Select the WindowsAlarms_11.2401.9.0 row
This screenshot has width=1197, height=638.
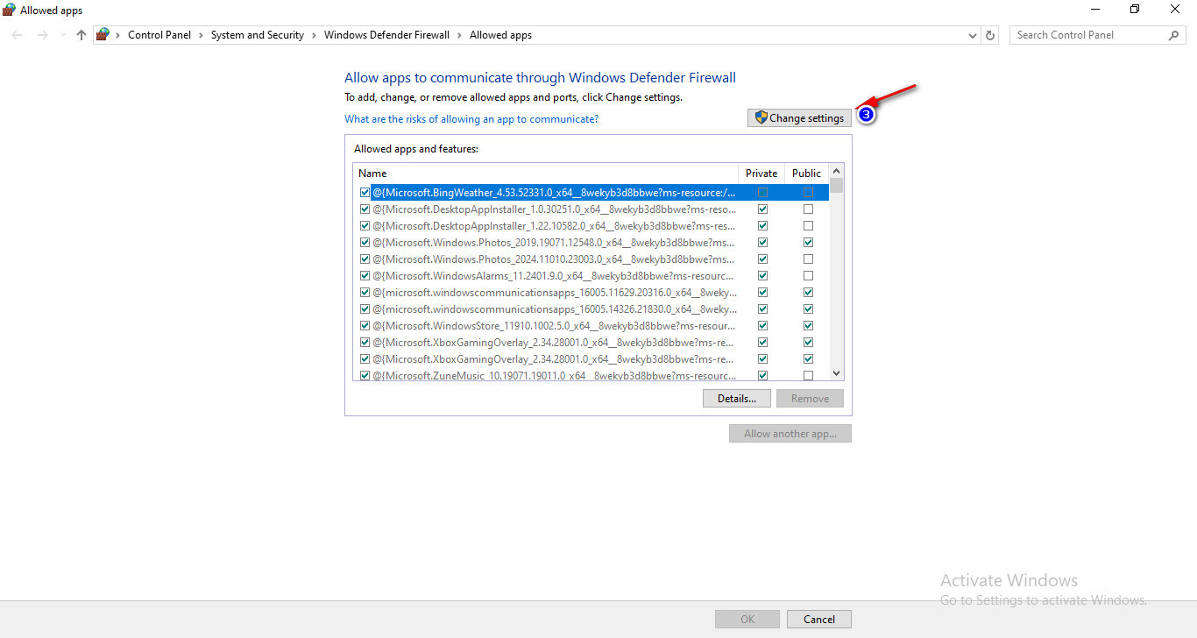(x=591, y=276)
